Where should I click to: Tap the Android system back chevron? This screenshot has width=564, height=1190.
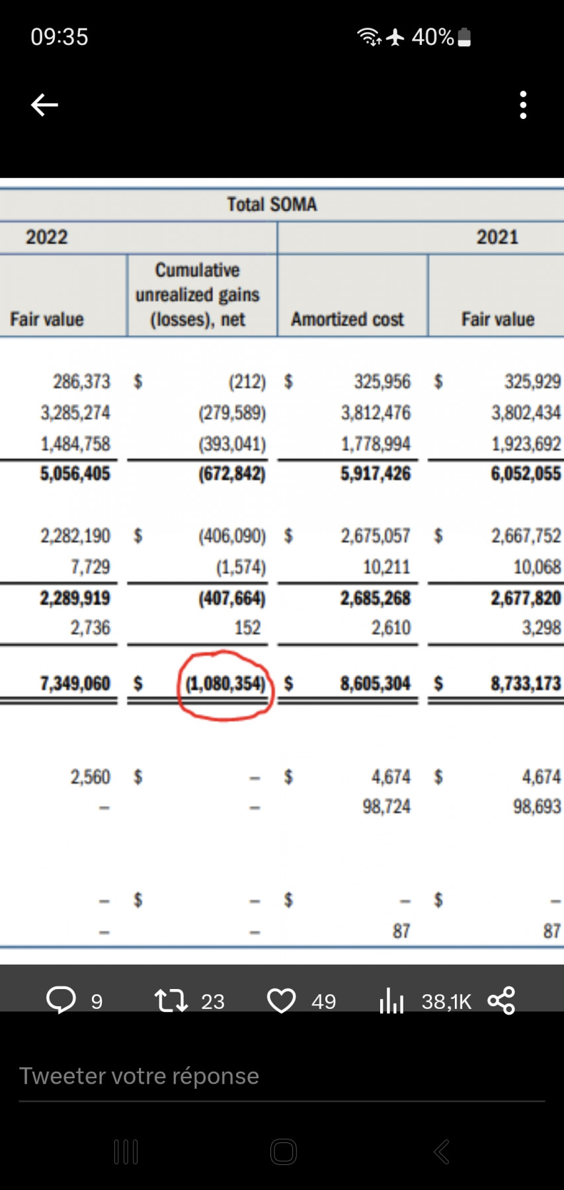coord(441,1152)
